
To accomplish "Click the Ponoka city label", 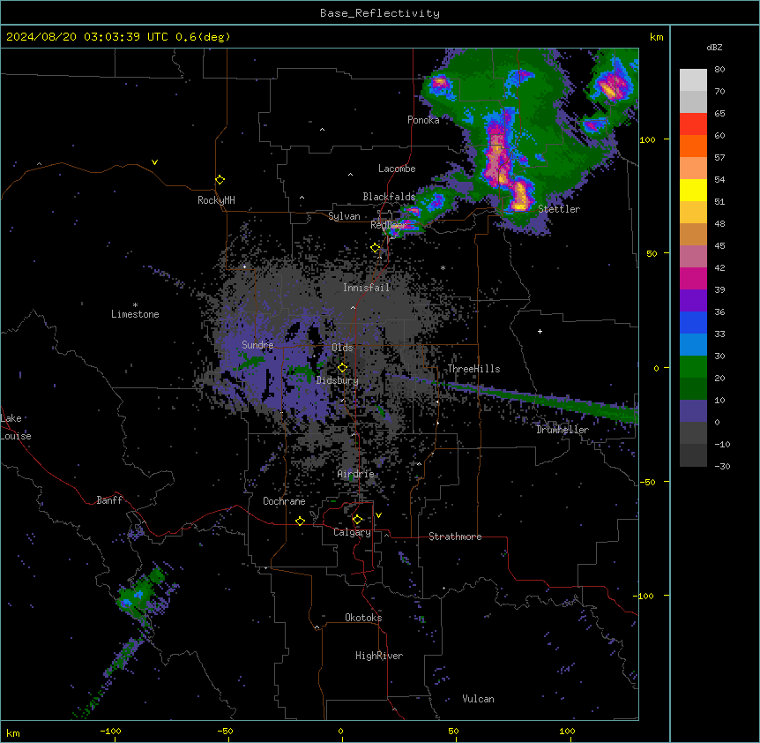I will 423,120.
